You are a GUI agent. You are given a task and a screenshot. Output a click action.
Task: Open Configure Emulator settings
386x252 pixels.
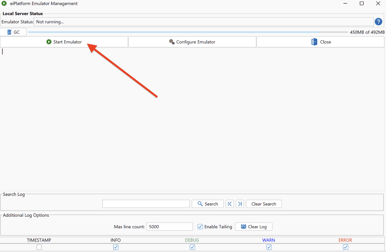pyautogui.click(x=192, y=42)
